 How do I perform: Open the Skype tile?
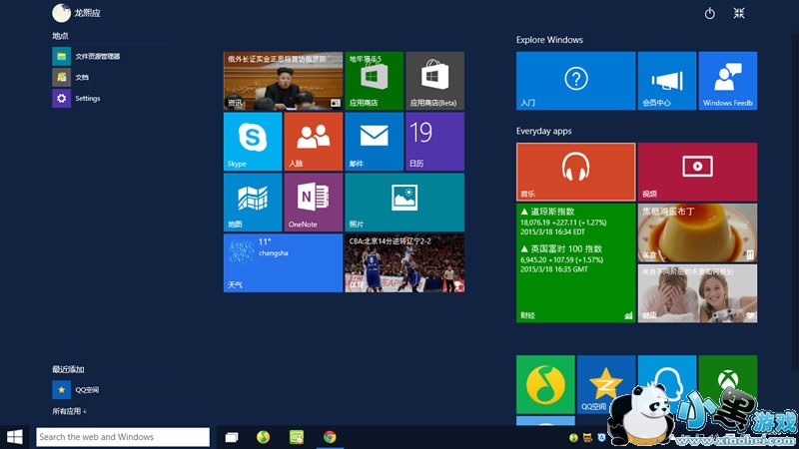point(253,141)
